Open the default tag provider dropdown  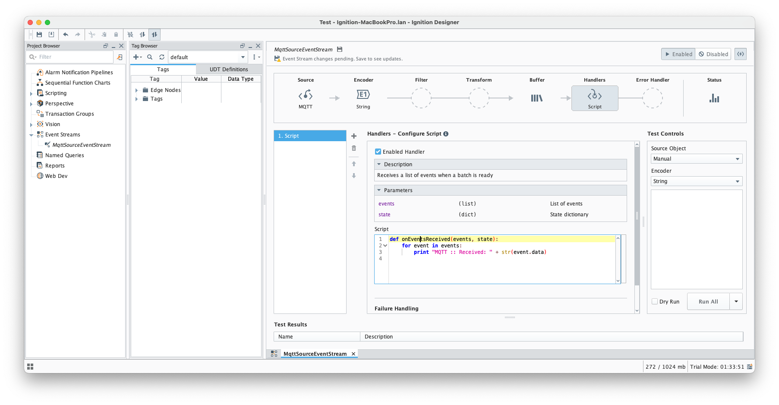click(x=208, y=57)
